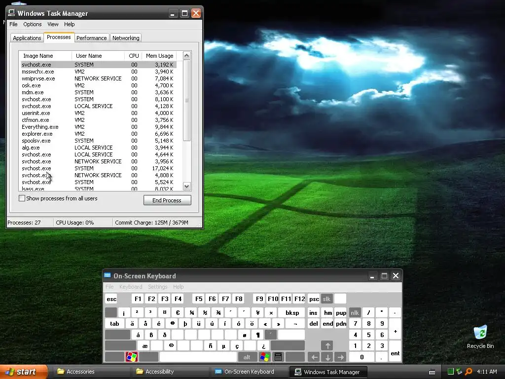The image size is (505, 379).
Task: Click the Safely Remove Hardware tray icon
Action: [x=459, y=372]
